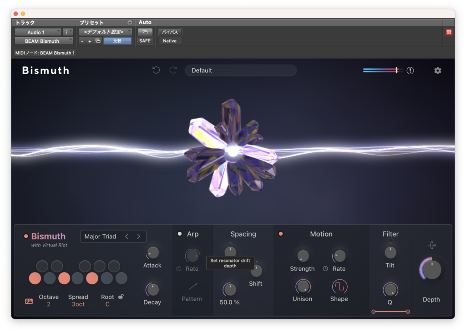The height and width of the screenshot is (332, 466).
Task: Click the plus next preset button
Action: (x=90, y=41)
